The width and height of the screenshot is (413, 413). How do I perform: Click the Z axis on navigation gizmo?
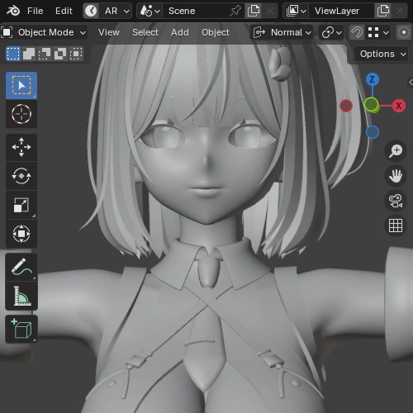click(x=373, y=79)
